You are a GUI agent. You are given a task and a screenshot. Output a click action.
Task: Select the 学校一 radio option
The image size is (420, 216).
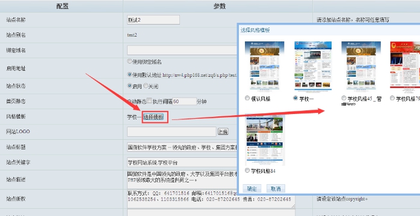[295, 98]
